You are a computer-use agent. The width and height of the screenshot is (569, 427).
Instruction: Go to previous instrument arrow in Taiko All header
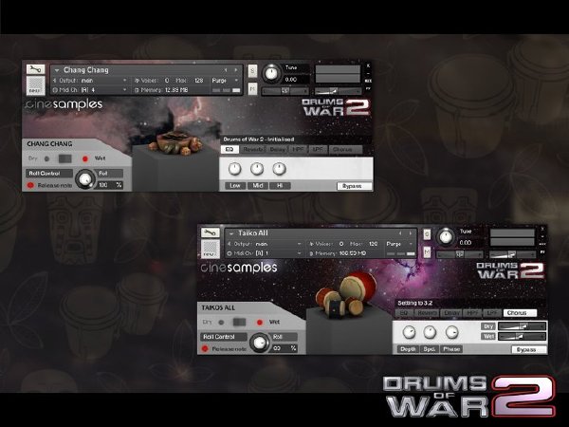(x=400, y=233)
